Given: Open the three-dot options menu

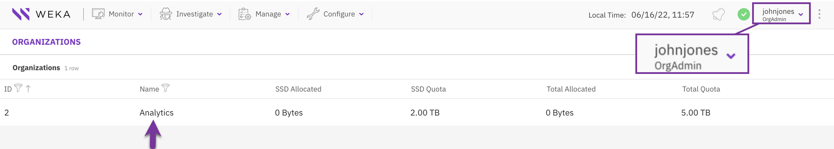Looking at the screenshot, I should click(x=820, y=14).
